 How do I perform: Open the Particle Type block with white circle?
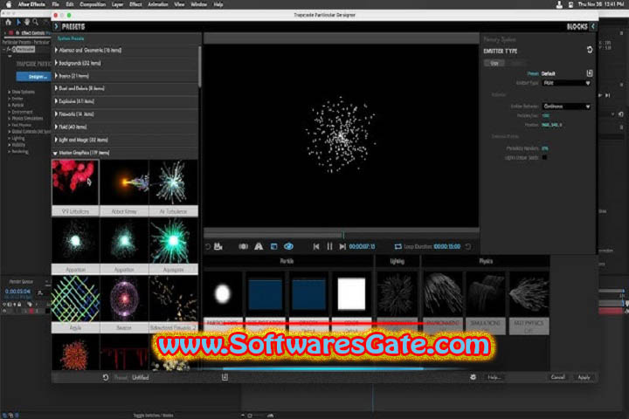tap(222, 293)
